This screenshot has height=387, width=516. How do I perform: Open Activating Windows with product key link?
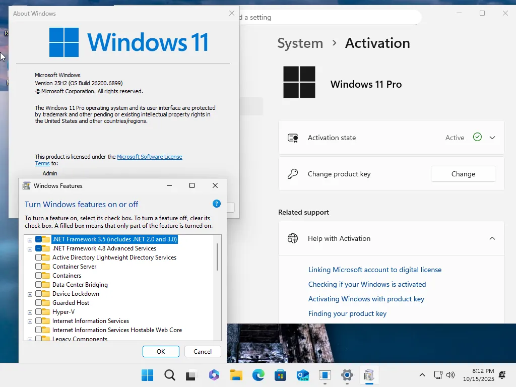[366, 299]
